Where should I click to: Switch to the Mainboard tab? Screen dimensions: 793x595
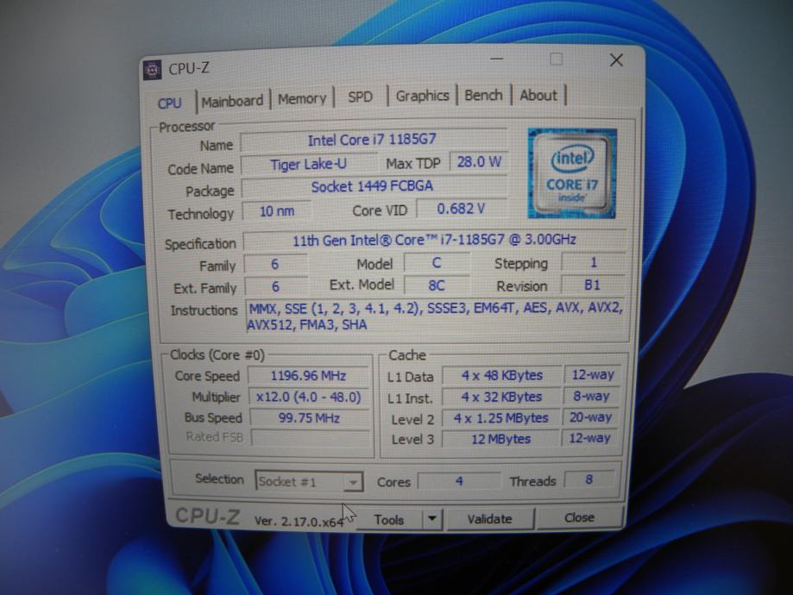click(x=232, y=100)
